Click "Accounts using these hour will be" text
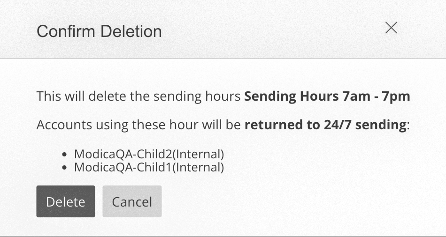This screenshot has height=237, width=446. [x=139, y=125]
